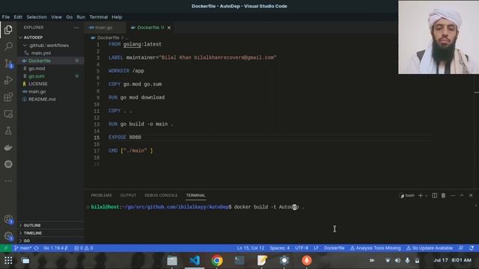Image resolution: width=479 pixels, height=269 pixels.
Task: Choose Go 1.19.4 environment in status bar
Action: 55,248
